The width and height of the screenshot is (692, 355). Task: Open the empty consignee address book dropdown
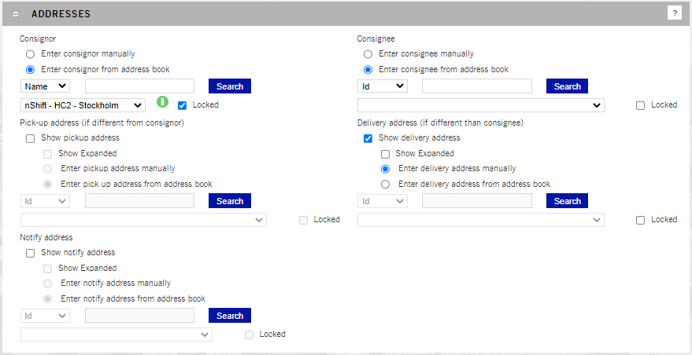tap(480, 105)
